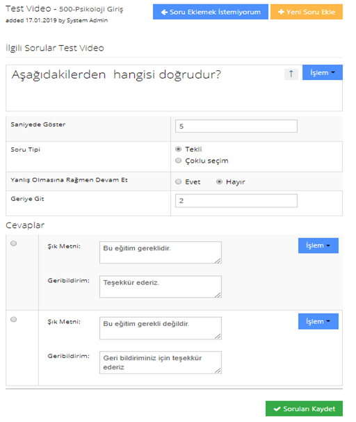Click the question text 'Aşağıdakilerden hangisi doğrudur?'
Viewport: 356px width, 422px height.
click(116, 74)
